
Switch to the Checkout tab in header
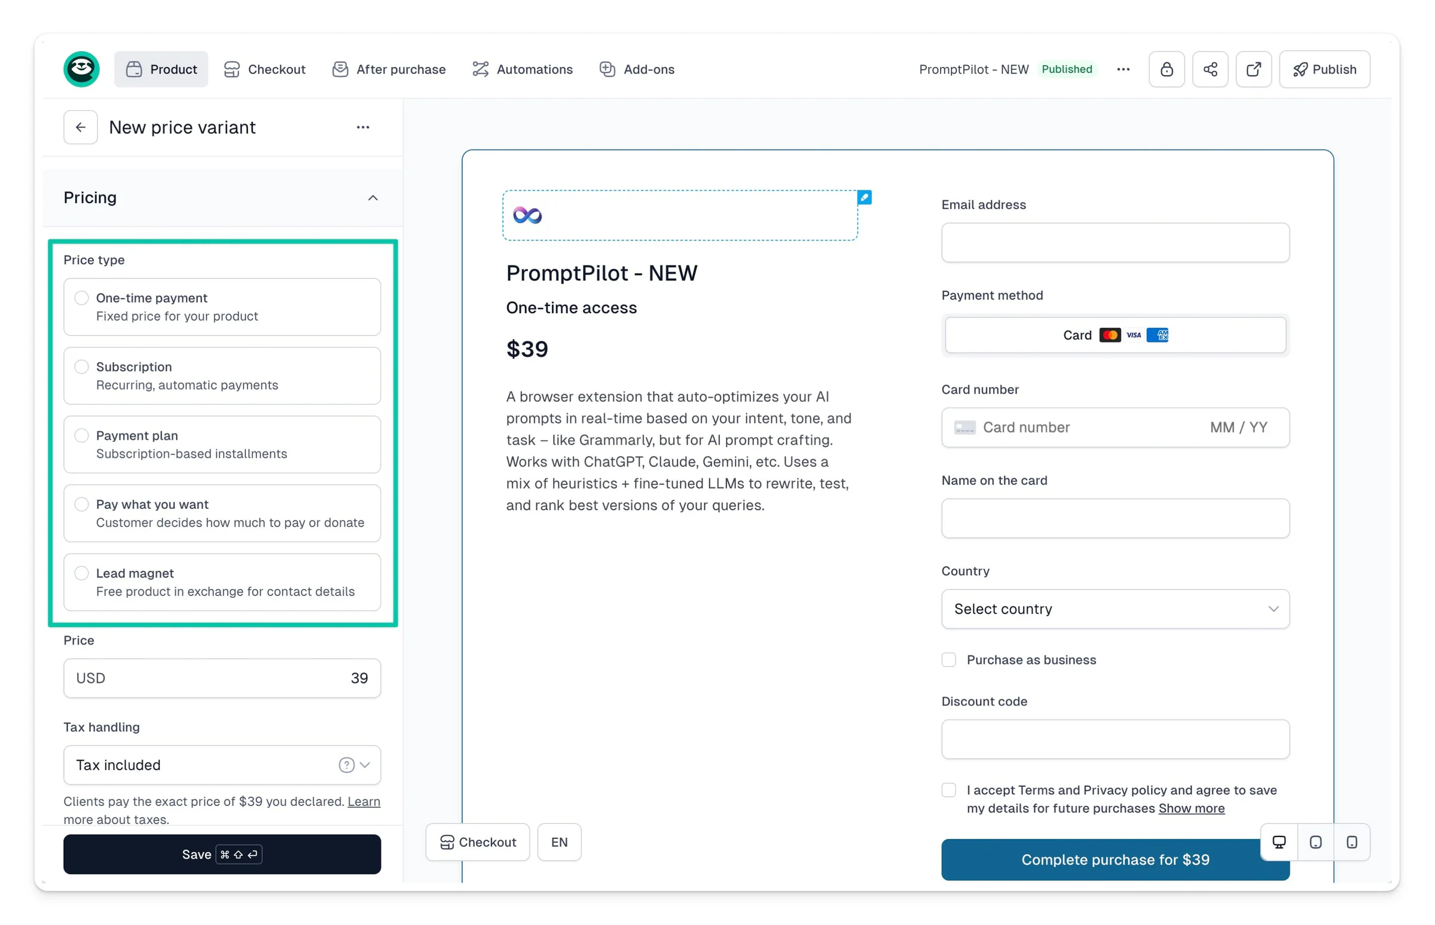[x=264, y=69]
